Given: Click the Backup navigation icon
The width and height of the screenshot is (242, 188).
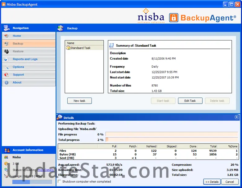Looking at the screenshot, I should 7,44.
